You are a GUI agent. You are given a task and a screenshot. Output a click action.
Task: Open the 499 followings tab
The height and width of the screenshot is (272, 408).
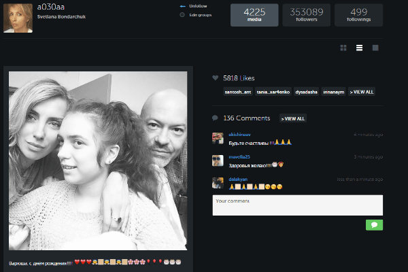358,15
